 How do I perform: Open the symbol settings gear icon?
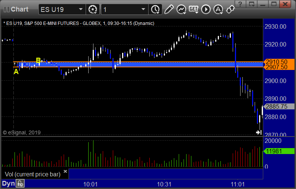(x=92, y=9)
